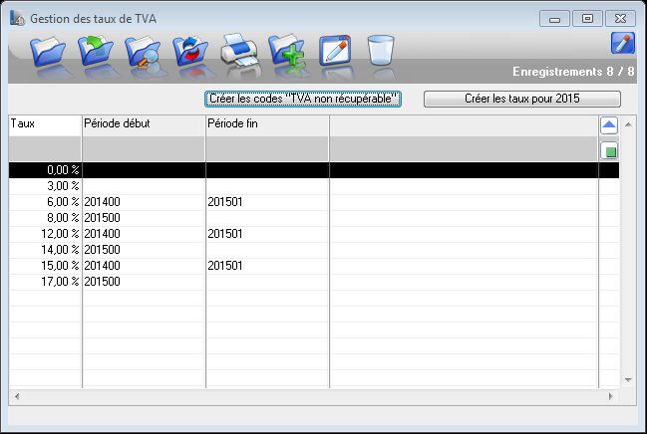Click horizontal scrollbar right arrow
Image resolution: width=647 pixels, height=434 pixels.
click(611, 396)
